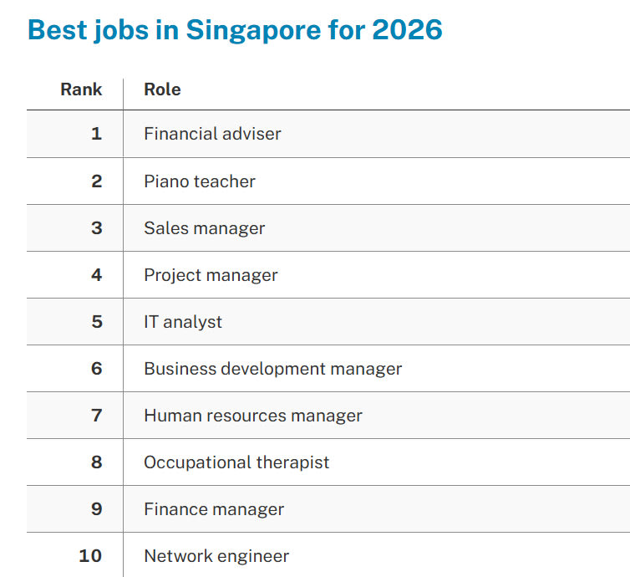
Task: Click rank number 1
Action: 96,134
